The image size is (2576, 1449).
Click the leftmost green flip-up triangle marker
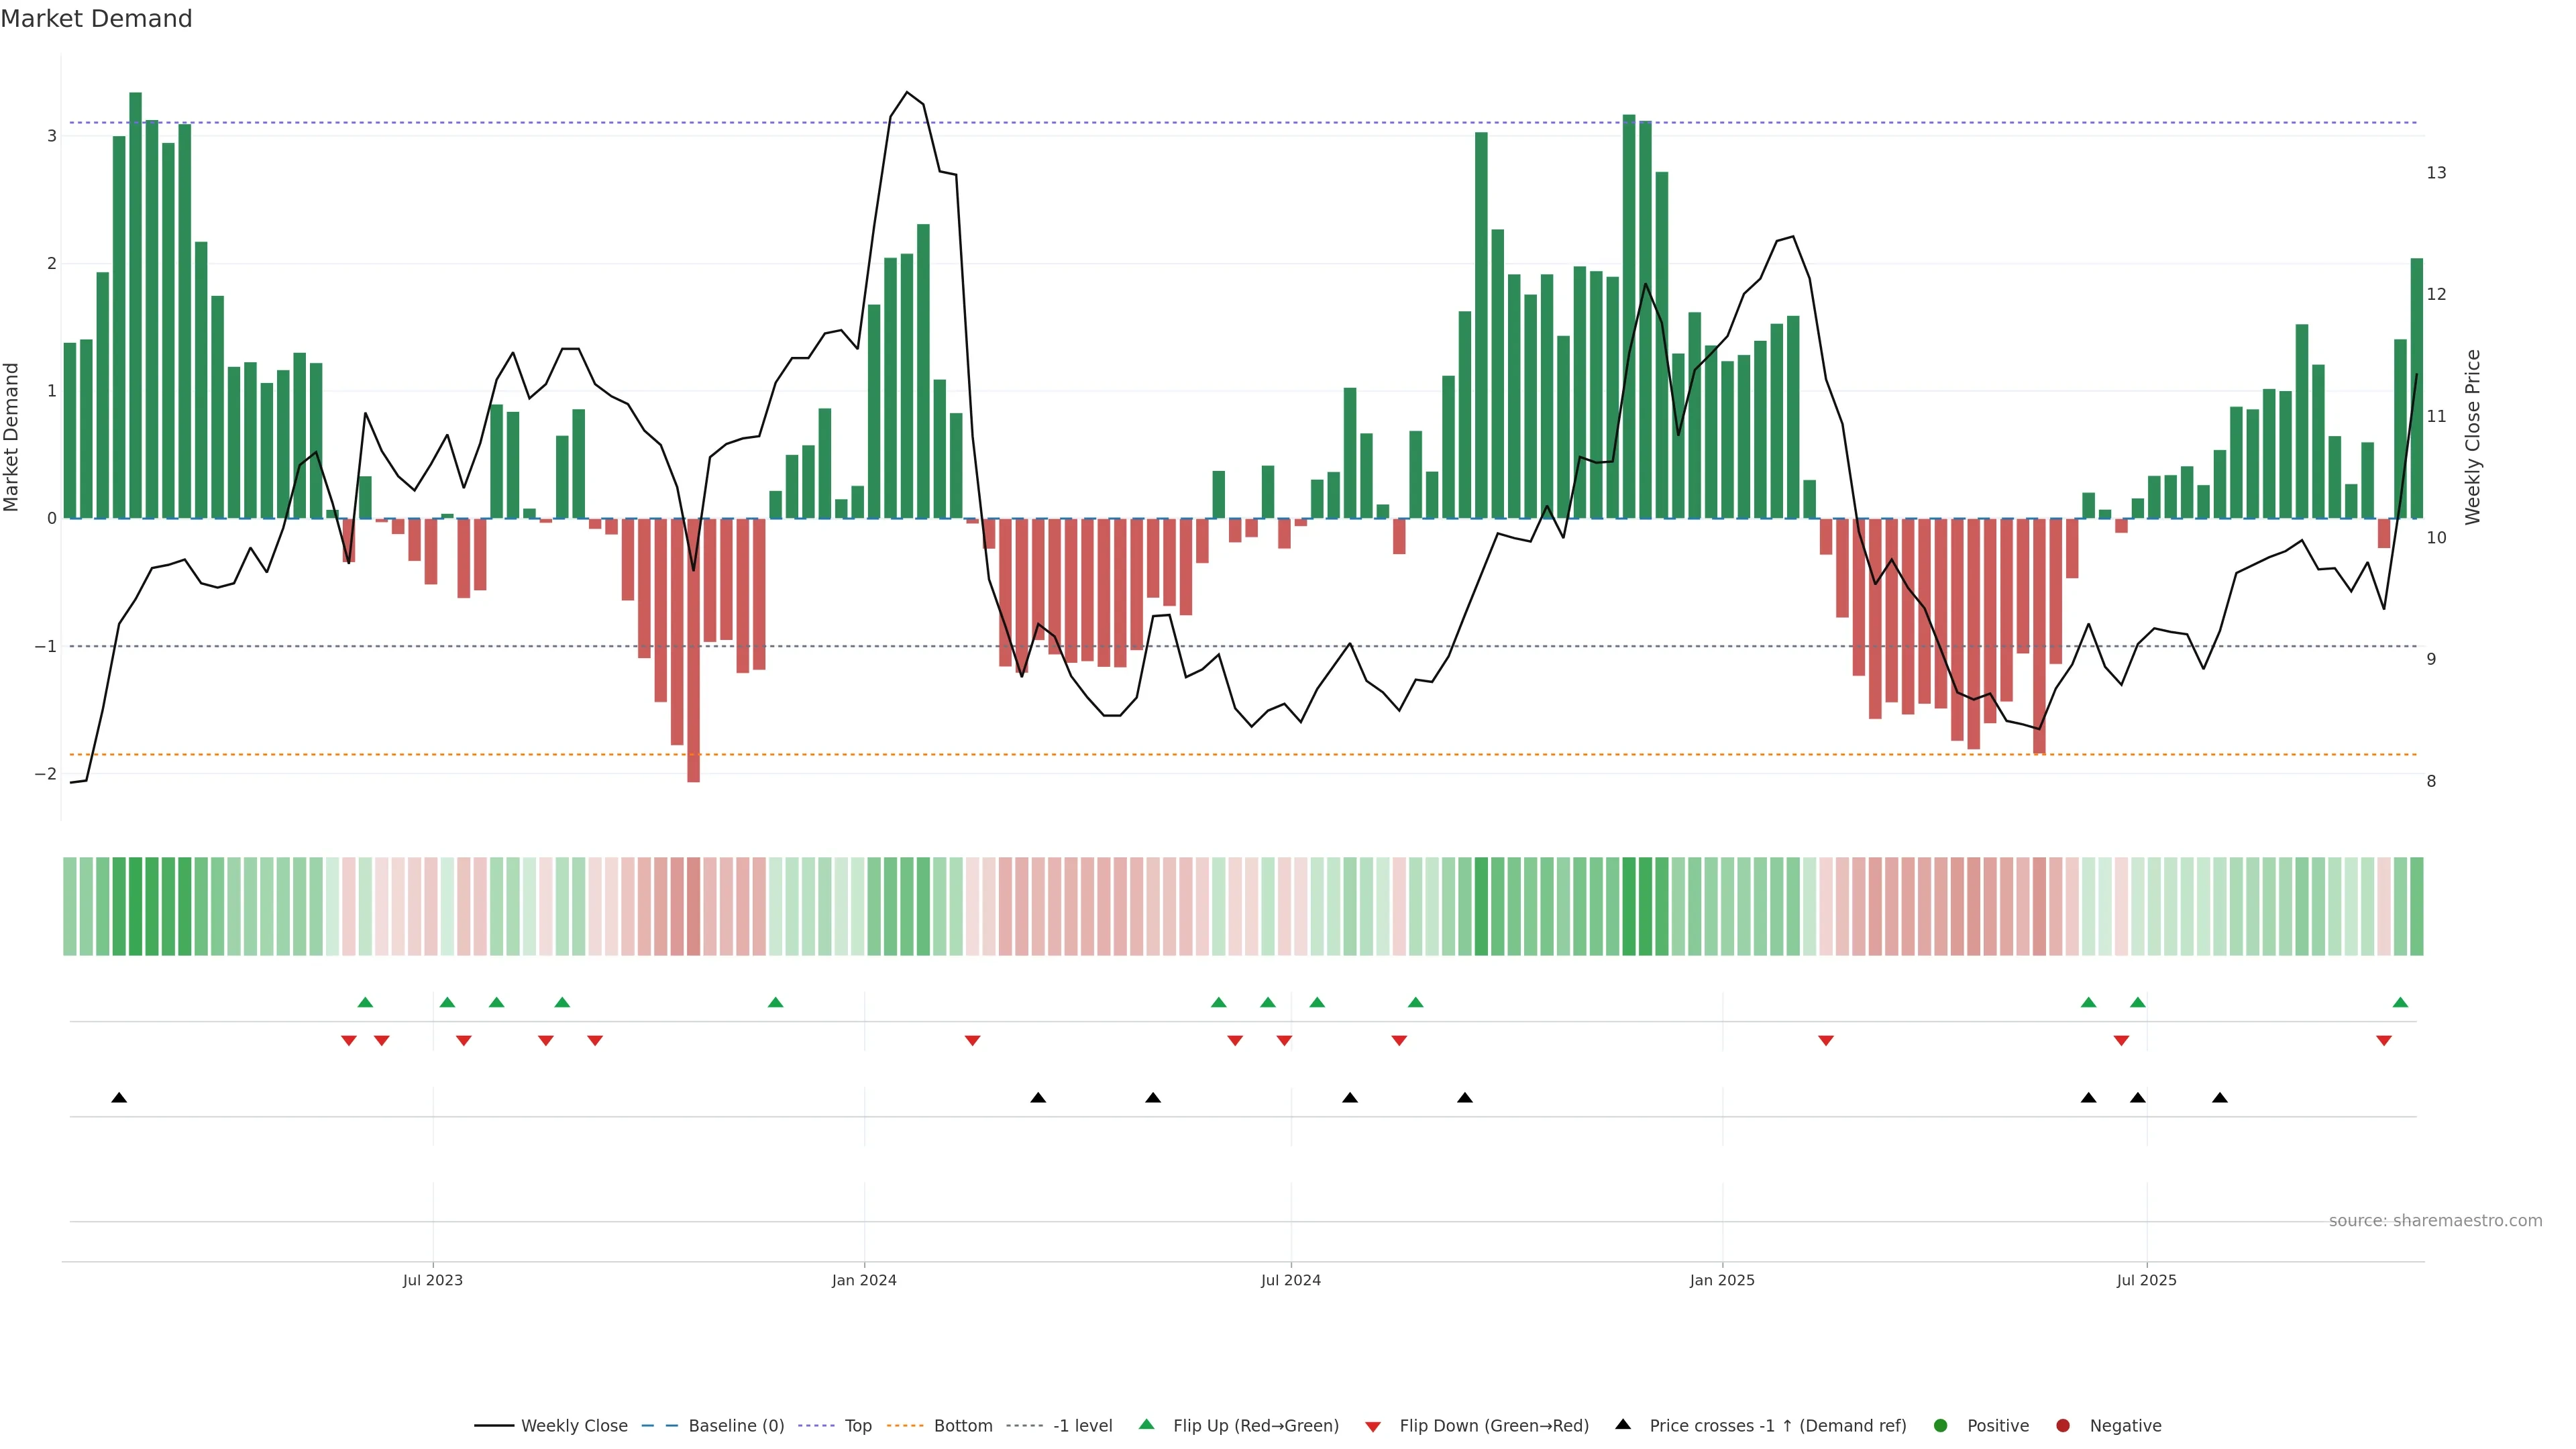tap(365, 1002)
